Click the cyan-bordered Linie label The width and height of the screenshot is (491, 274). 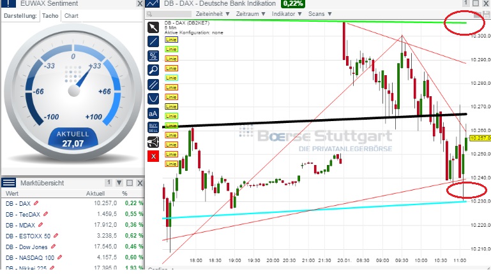click(171, 78)
